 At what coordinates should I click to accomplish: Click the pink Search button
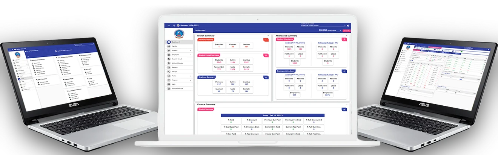[x=346, y=31]
